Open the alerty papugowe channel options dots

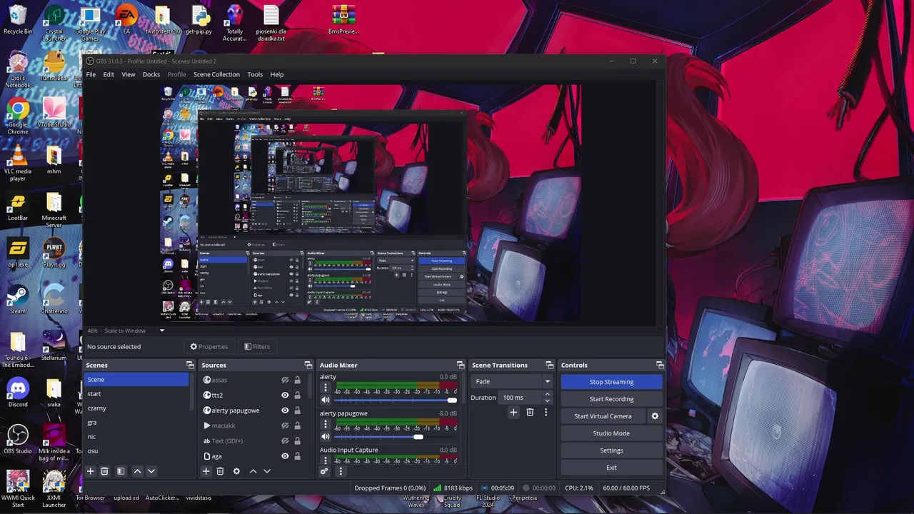(326, 424)
